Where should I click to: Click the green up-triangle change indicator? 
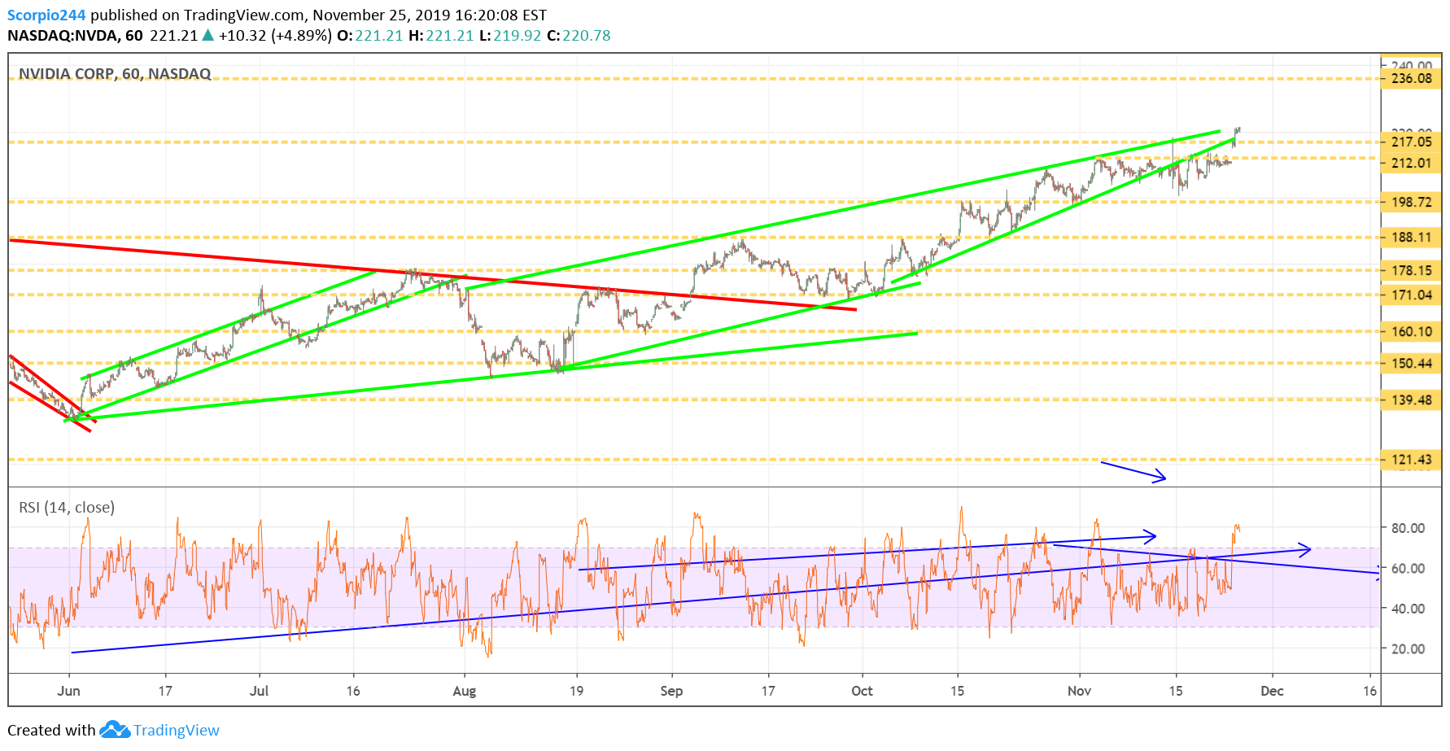tap(208, 35)
